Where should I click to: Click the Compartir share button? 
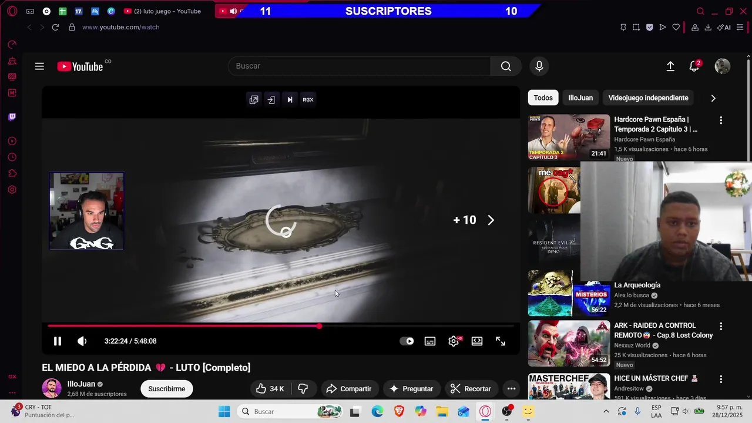(349, 389)
